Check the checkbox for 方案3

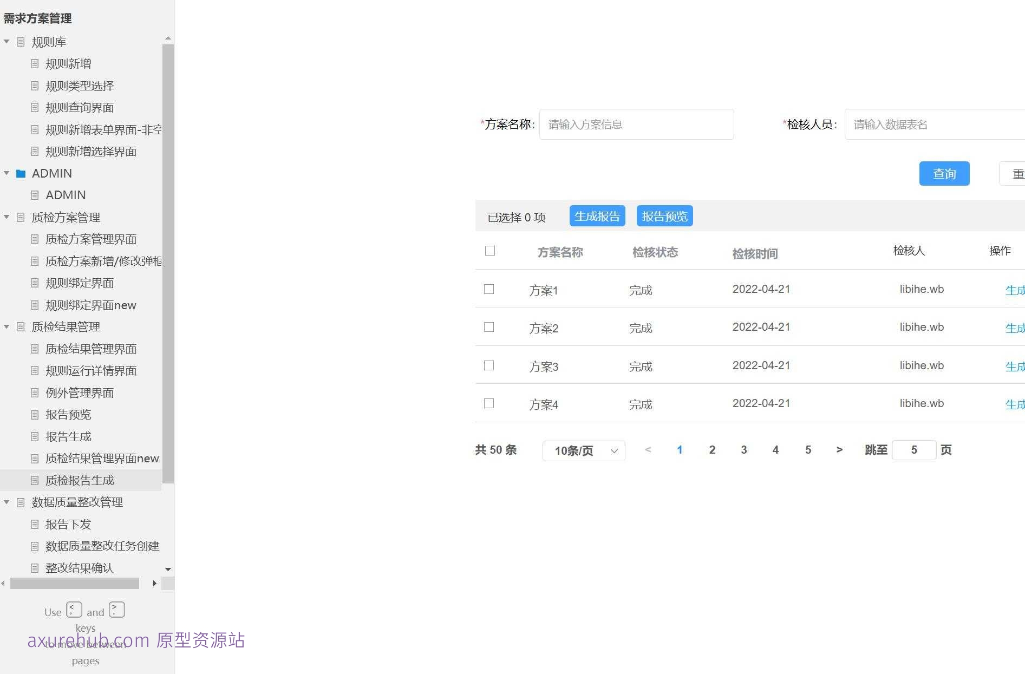(x=489, y=365)
